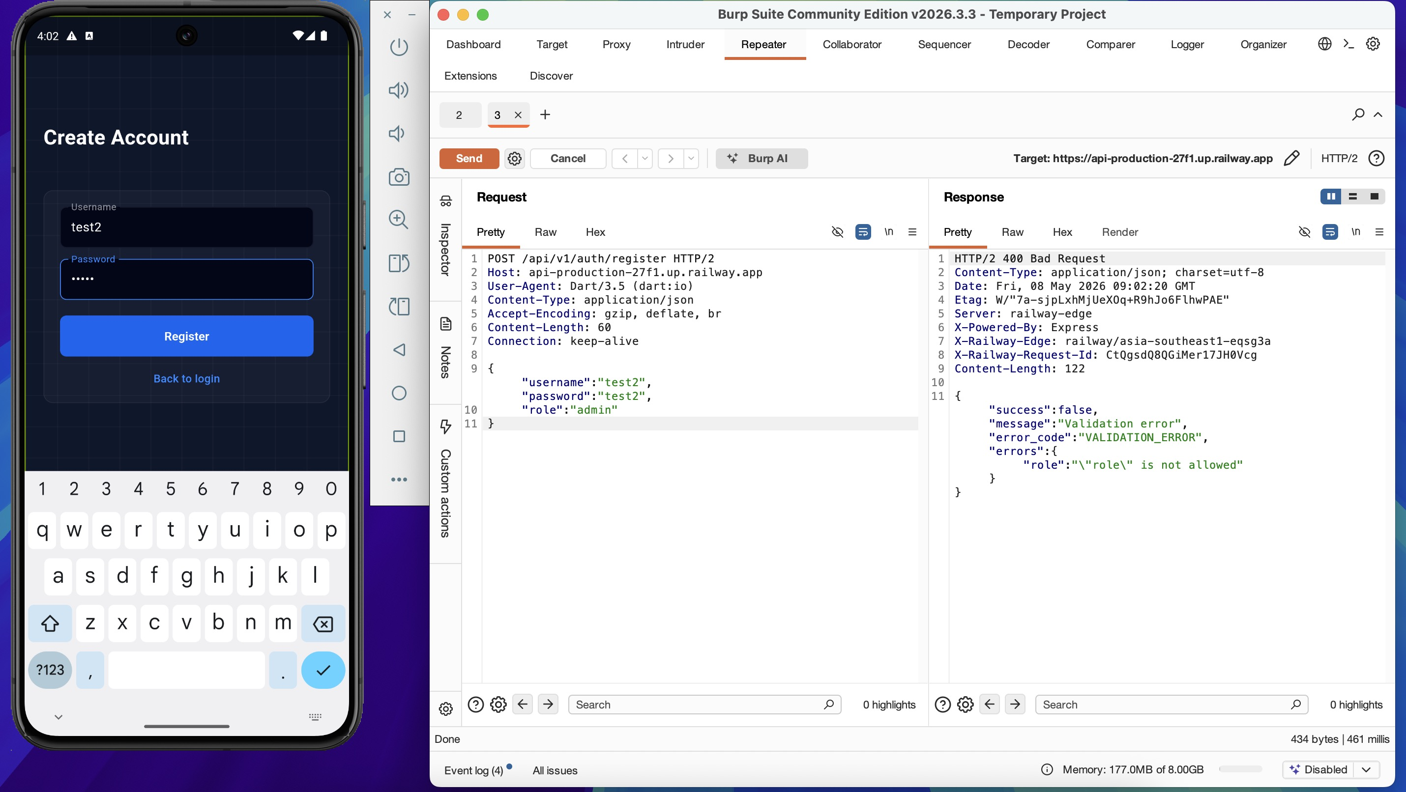Open request Raw view tab
The image size is (1406, 792).
(x=545, y=232)
